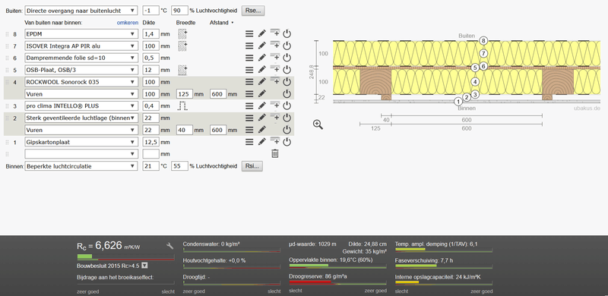Image resolution: width=608 pixels, height=296 pixels.
Task: Edit the Gipskartonplaat layer
Action: coord(261,142)
